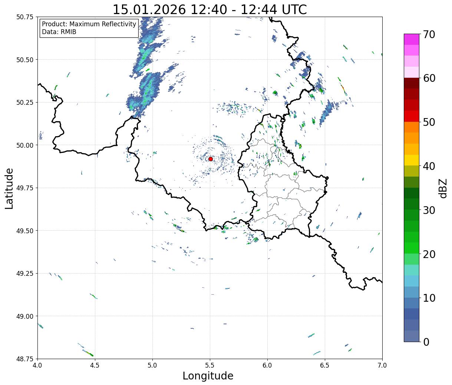Click the grey-blue swatch at colorbar bottom
The image size is (452, 385).
point(412,336)
